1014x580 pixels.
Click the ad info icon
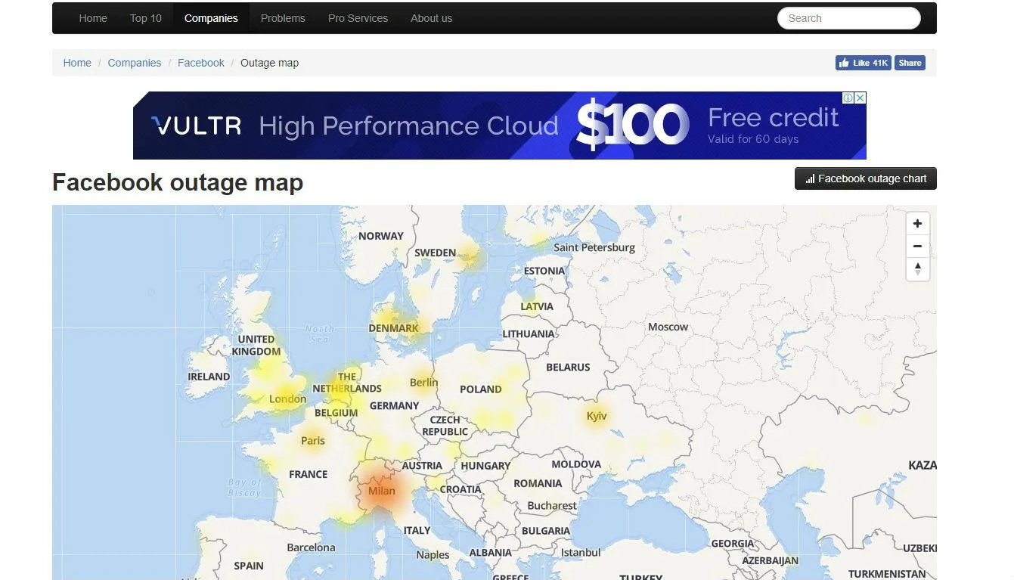[x=848, y=98]
